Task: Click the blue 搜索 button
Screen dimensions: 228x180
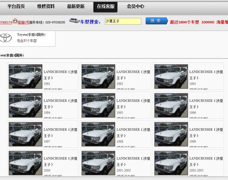Action: coord(157,21)
